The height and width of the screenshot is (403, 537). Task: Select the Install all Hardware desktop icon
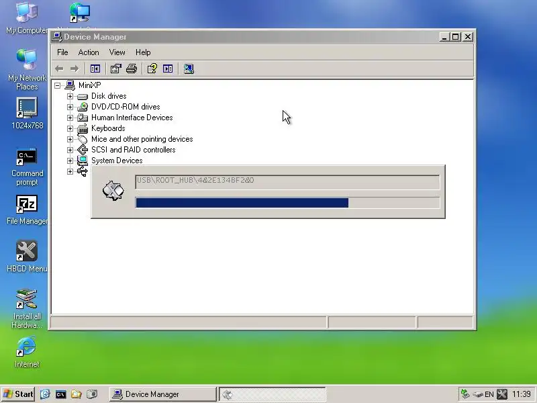click(x=27, y=308)
